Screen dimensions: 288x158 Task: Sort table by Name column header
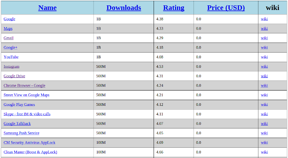47,8
